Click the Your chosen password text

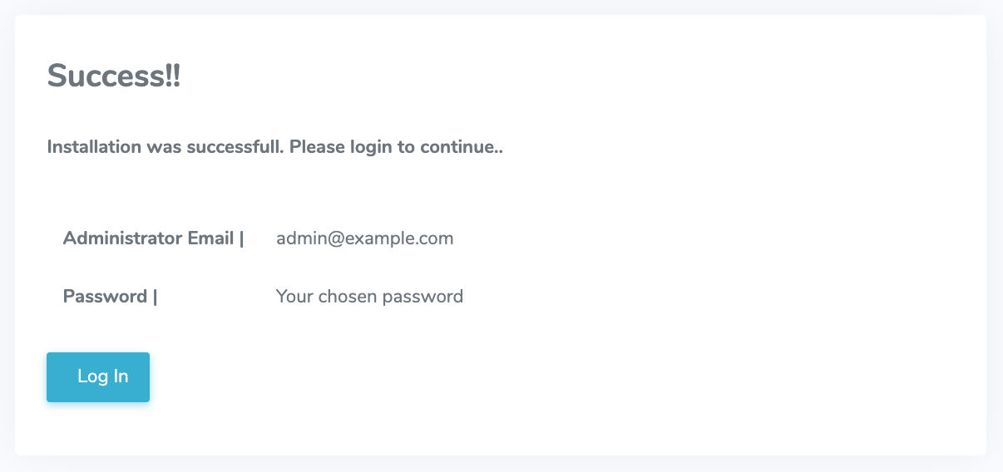tap(369, 297)
